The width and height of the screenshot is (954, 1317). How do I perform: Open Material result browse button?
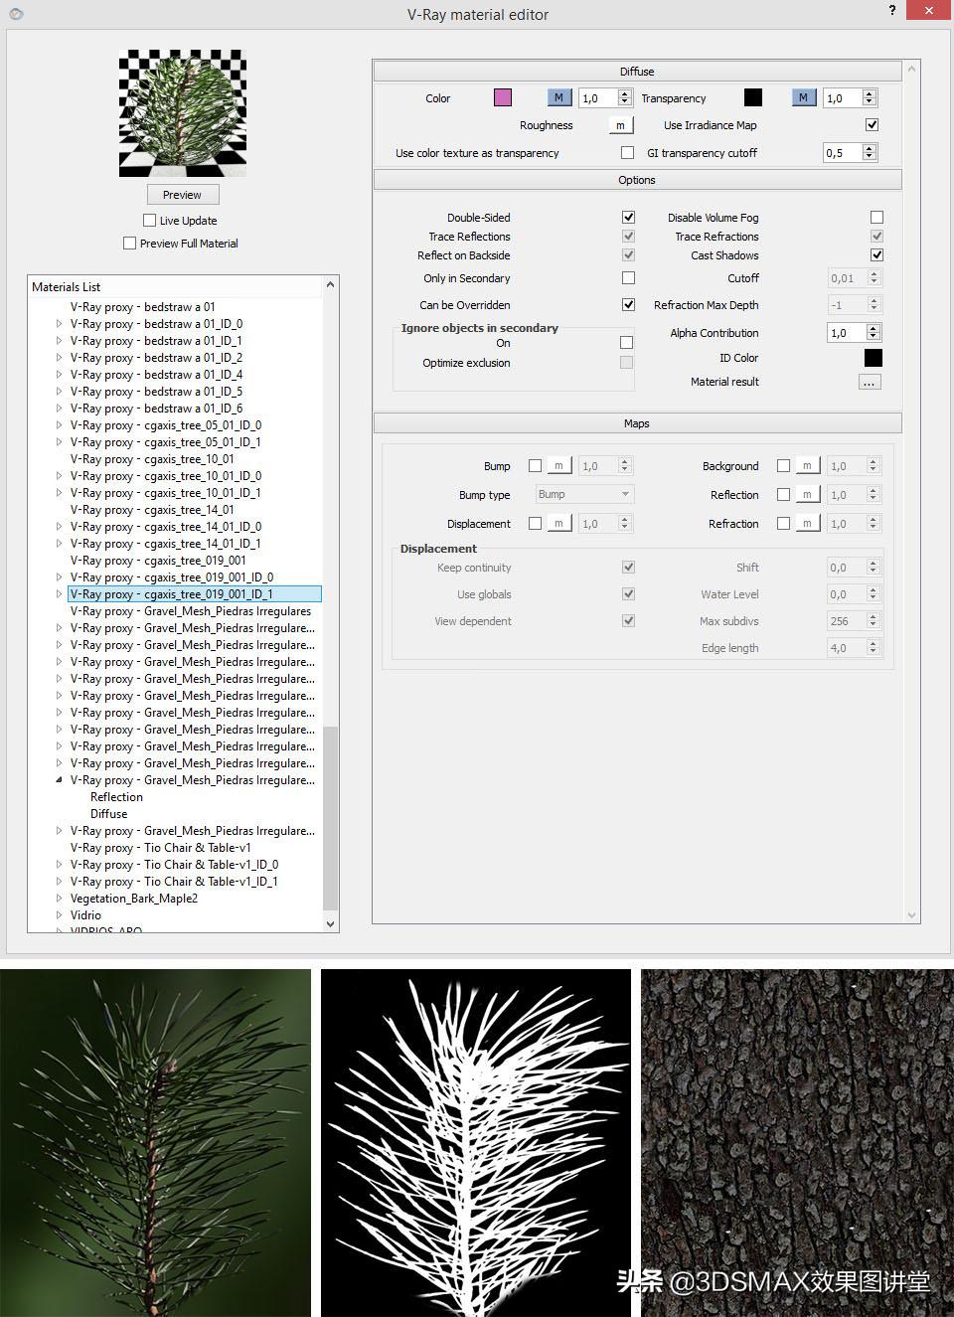(870, 382)
